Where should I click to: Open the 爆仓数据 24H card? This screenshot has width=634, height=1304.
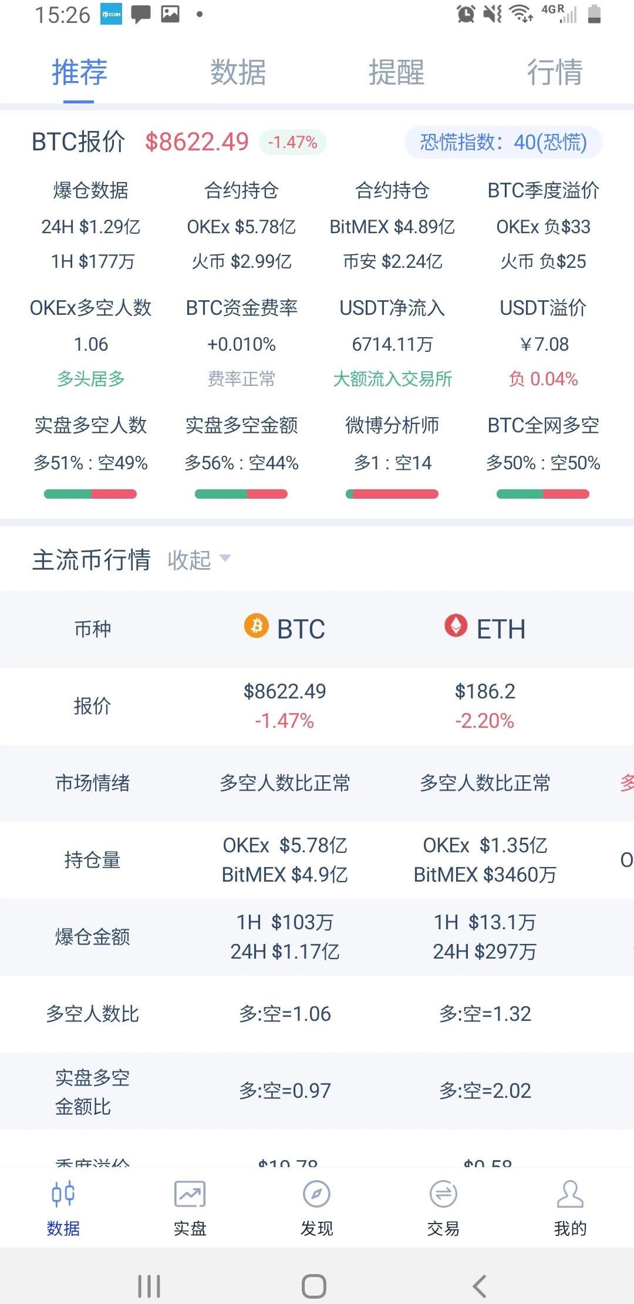[x=91, y=226]
